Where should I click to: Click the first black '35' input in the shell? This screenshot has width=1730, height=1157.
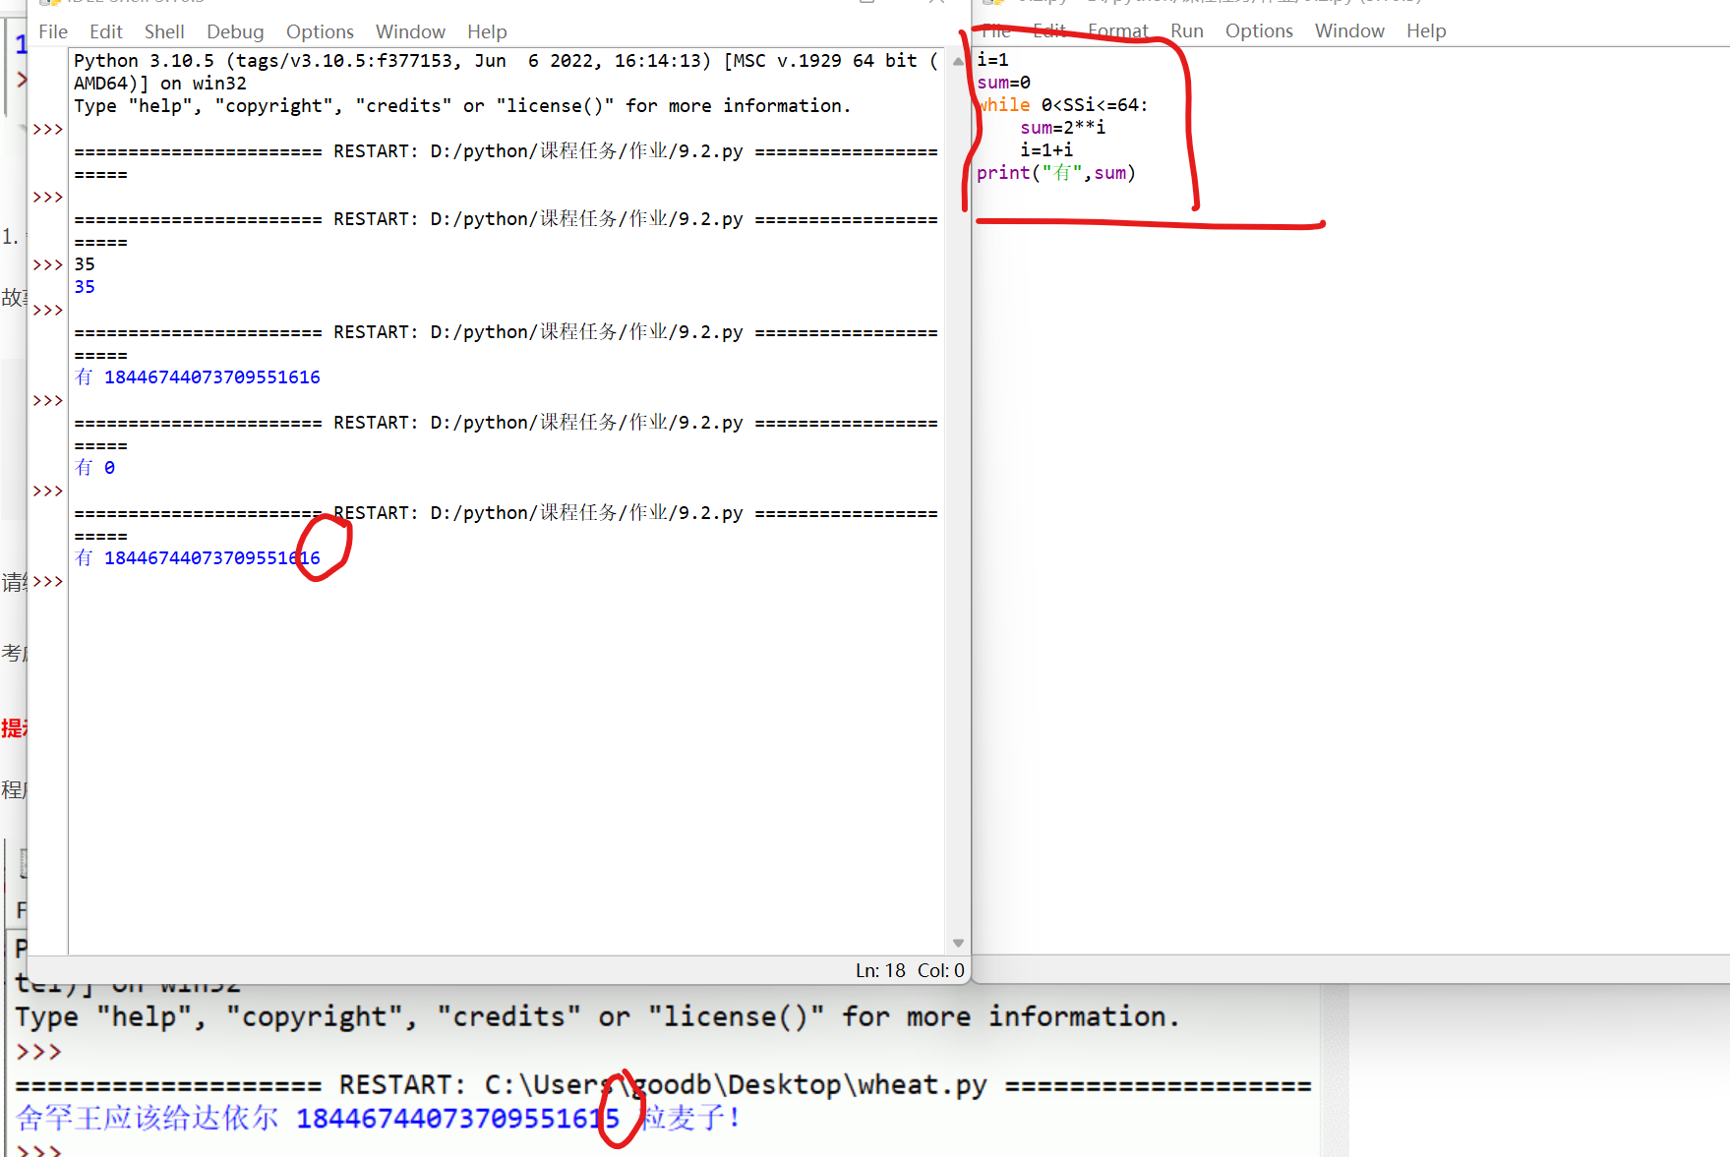[x=85, y=264]
